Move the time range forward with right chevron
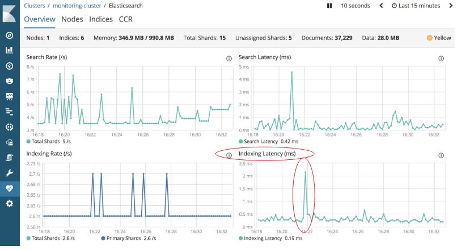 coord(451,6)
